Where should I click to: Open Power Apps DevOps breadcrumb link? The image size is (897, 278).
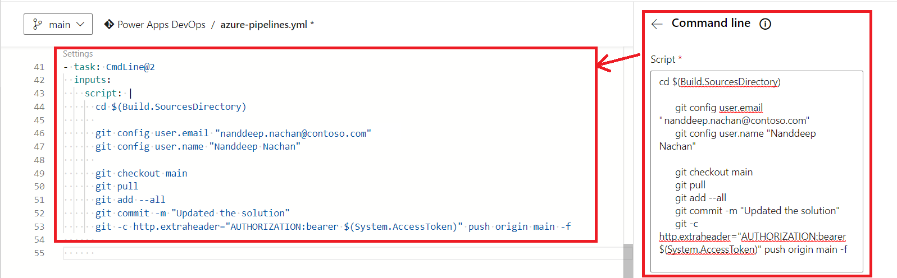click(161, 25)
